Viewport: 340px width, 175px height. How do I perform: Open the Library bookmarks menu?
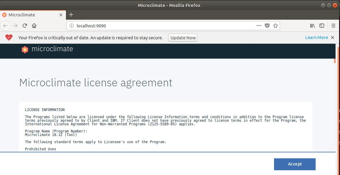[312, 26]
